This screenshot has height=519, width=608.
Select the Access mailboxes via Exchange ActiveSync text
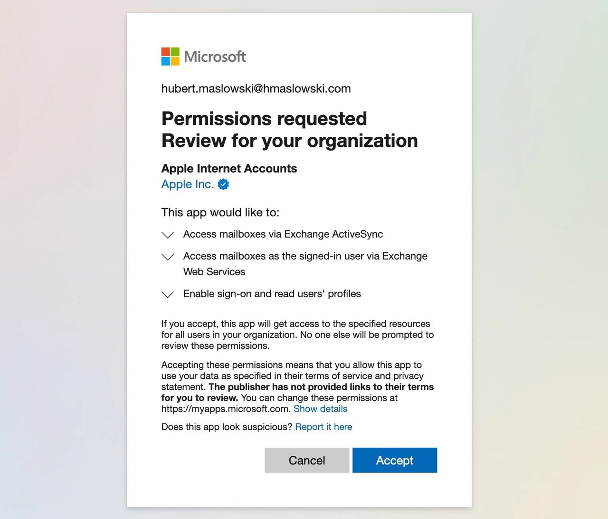[x=283, y=234]
